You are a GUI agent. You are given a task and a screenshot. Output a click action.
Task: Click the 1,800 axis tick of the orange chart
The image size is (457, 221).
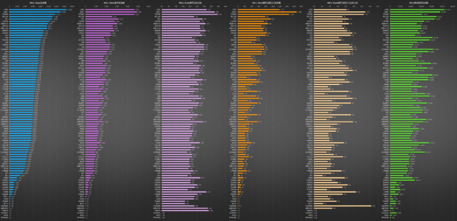point(301,6)
